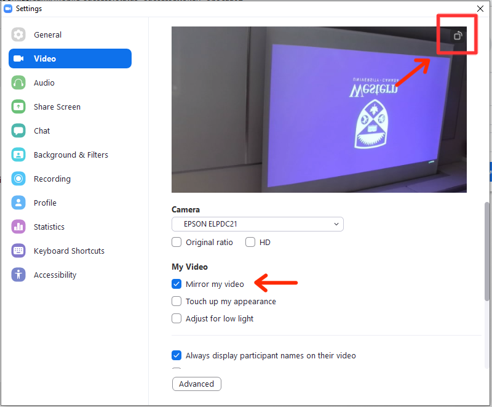Click the Statistics bar chart icon
Viewport: 492px width, 407px height.
point(18,227)
